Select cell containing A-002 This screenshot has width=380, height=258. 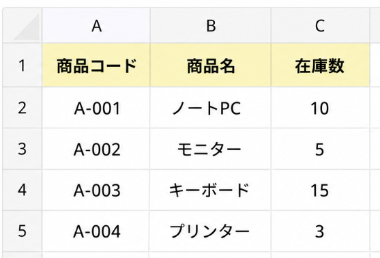pyautogui.click(x=96, y=149)
